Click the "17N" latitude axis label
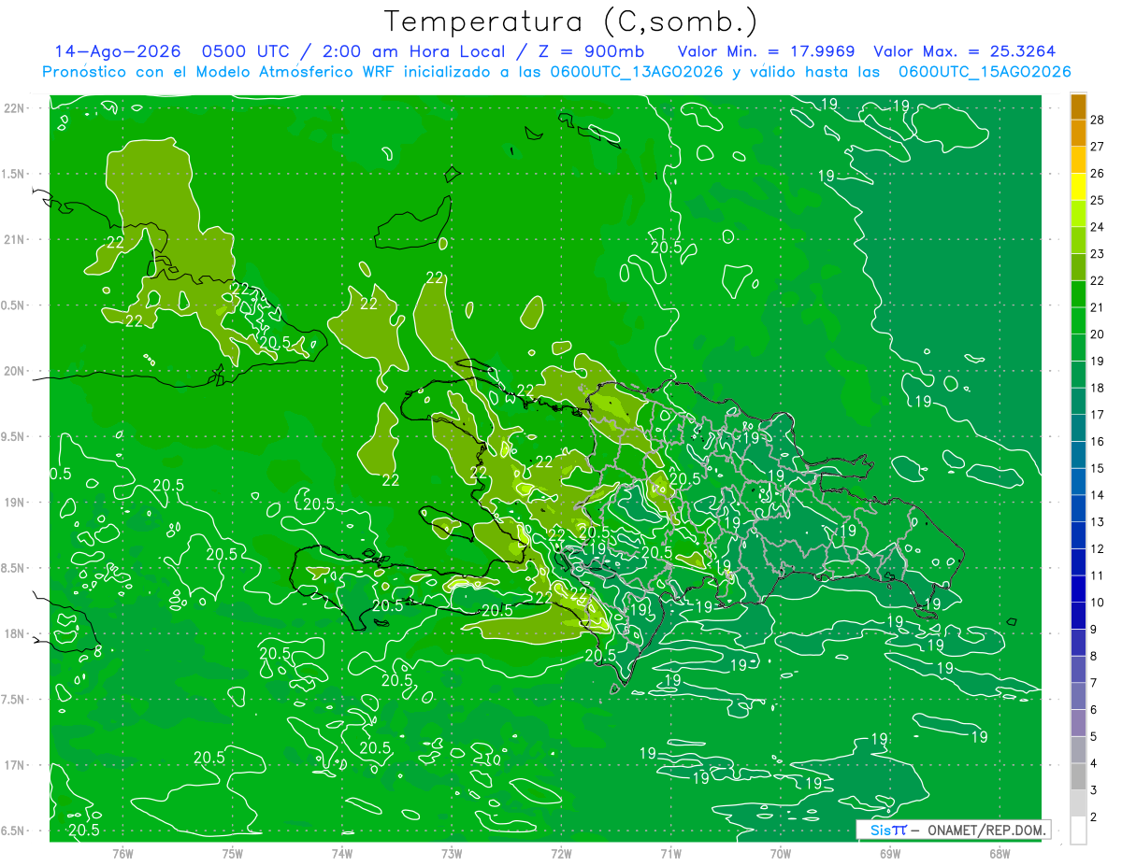The image size is (1122, 866). point(15,765)
